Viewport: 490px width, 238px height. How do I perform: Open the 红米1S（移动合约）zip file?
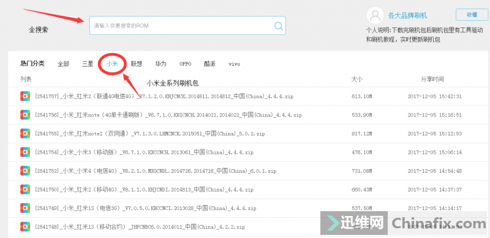click(x=140, y=227)
